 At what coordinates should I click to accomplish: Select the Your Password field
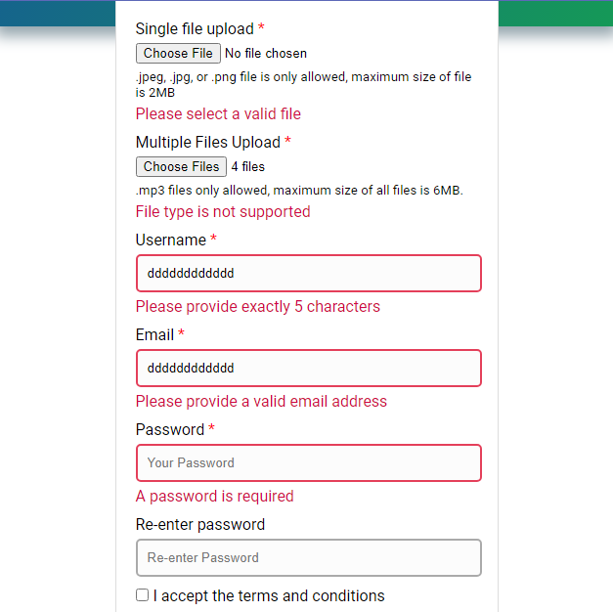pyautogui.click(x=309, y=462)
